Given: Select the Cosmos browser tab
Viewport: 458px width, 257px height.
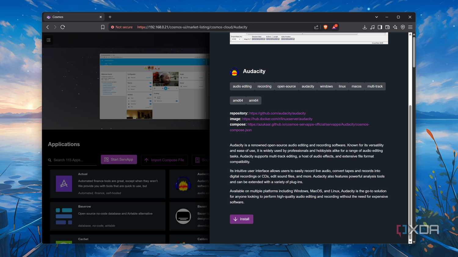Looking at the screenshot, I should click(x=74, y=17).
